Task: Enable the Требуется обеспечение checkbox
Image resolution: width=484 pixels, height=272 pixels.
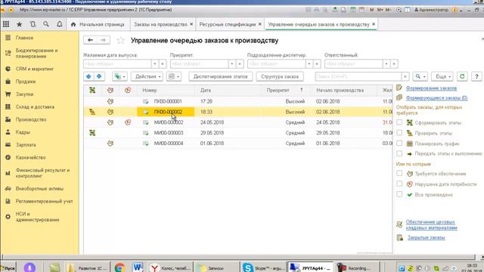Action: [x=399, y=173]
